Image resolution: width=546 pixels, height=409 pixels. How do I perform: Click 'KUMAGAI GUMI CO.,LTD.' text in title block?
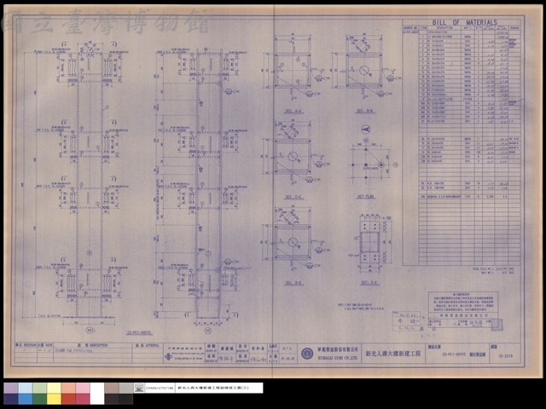[x=338, y=358]
